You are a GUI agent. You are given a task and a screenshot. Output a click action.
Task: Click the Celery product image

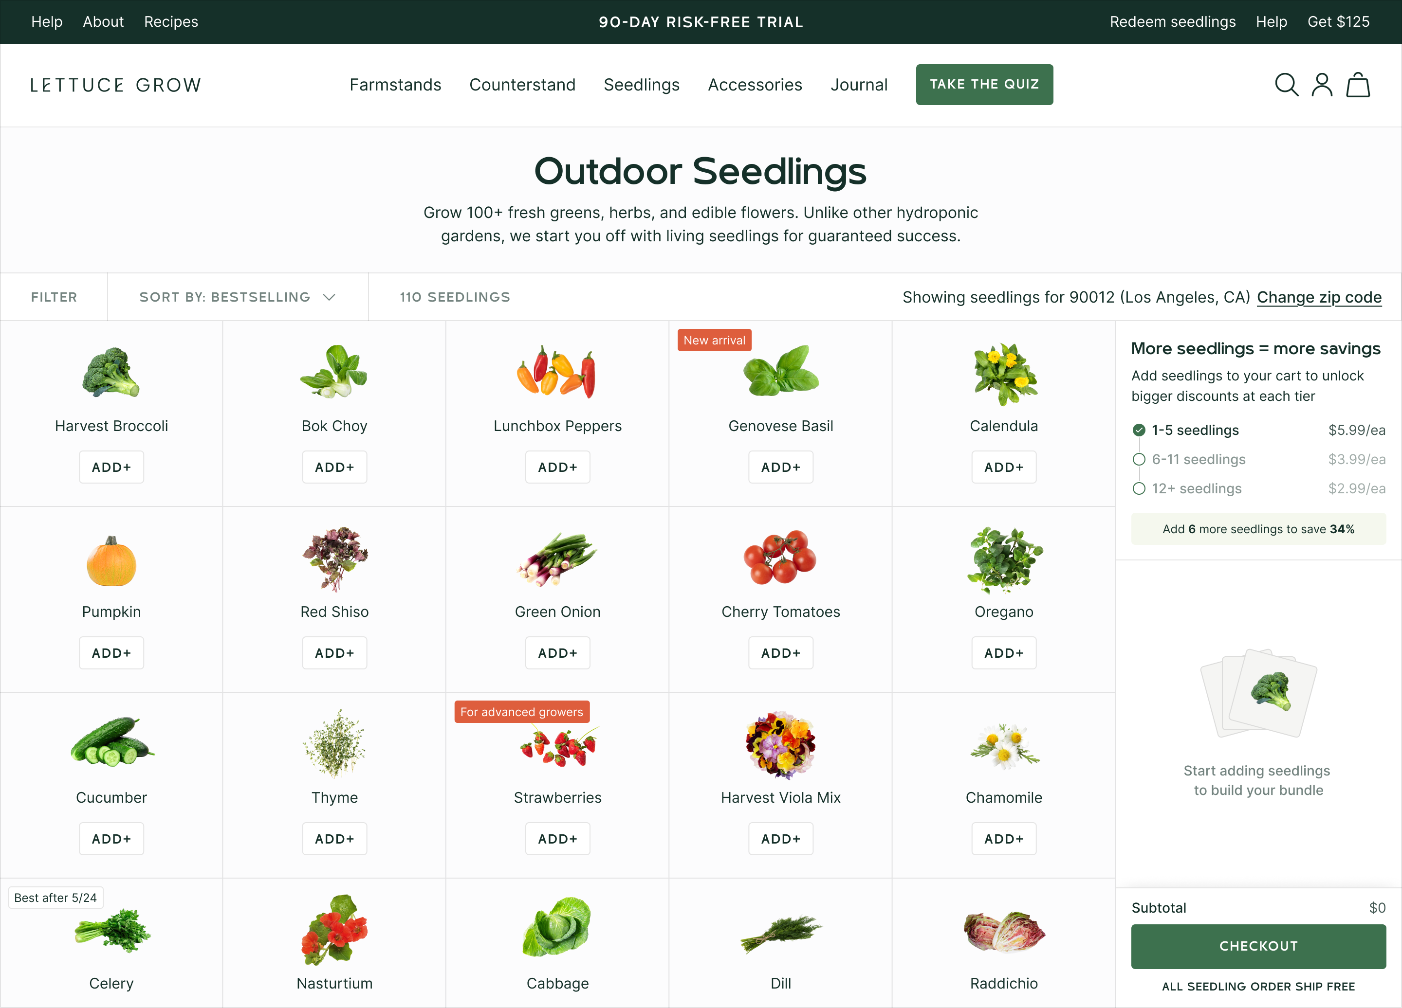point(112,930)
